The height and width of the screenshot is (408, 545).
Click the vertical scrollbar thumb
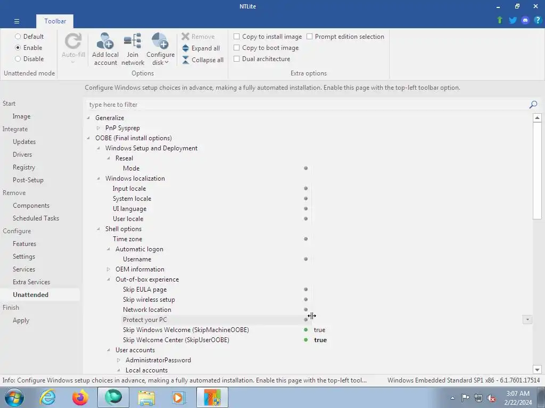click(x=537, y=171)
